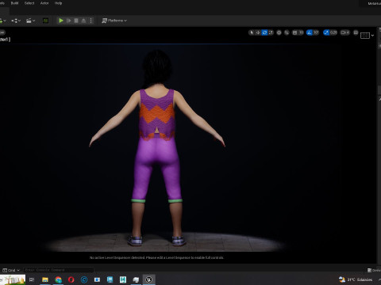Screen dimensions: 381x285
Task: Expand the chevron beside viewport layout
Action: [x=372, y=36]
